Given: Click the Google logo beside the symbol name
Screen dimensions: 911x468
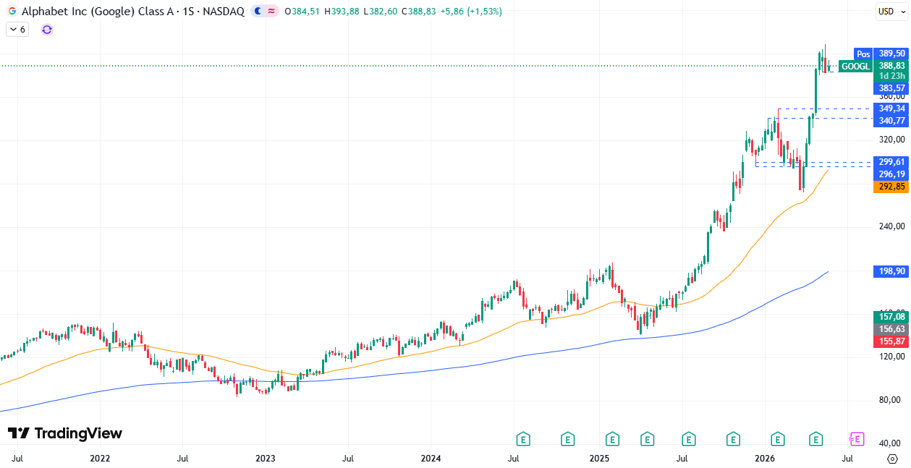Looking at the screenshot, I should click(x=12, y=12).
